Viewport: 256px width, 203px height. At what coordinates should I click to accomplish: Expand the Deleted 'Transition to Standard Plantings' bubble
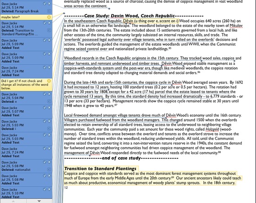pyautogui.click(x=49, y=30)
